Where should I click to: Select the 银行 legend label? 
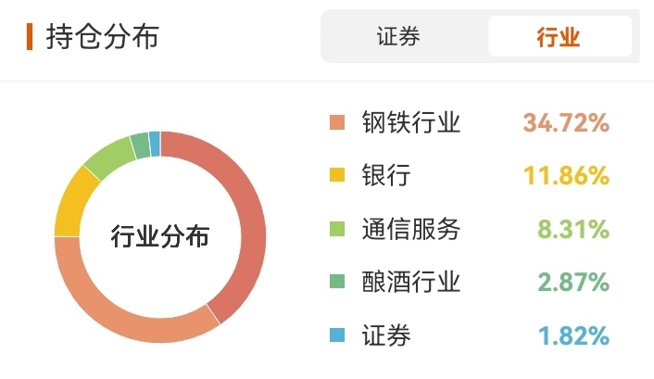point(386,175)
